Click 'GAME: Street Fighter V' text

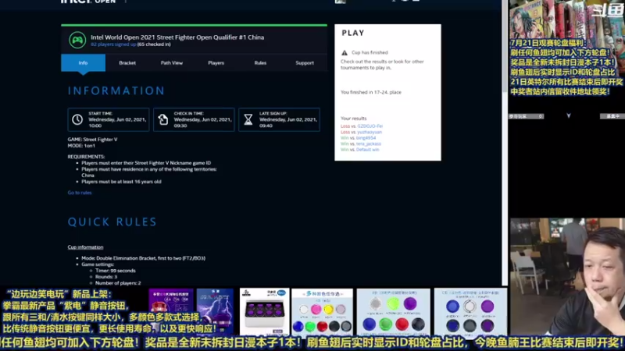tap(92, 140)
